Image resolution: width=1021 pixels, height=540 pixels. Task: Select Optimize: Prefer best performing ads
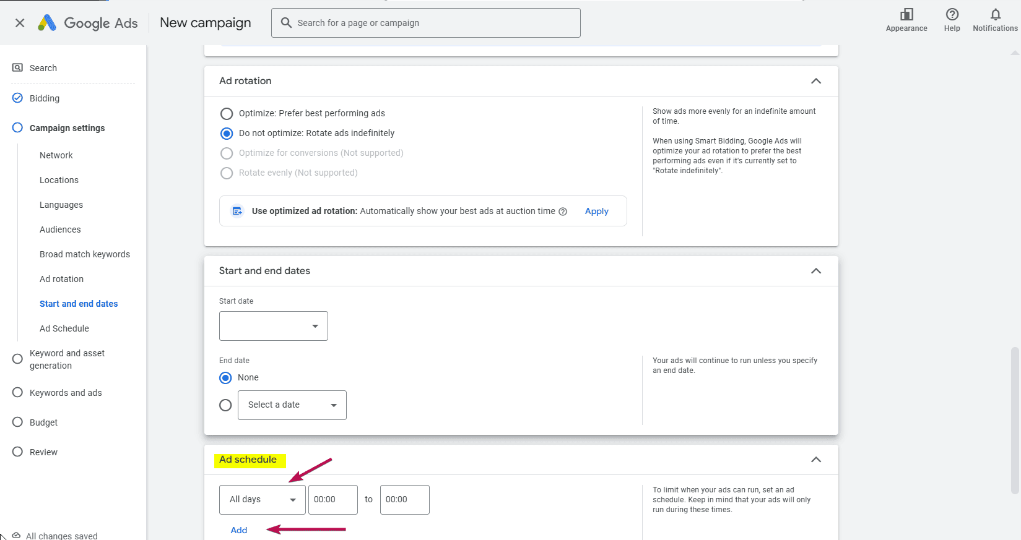pos(227,114)
